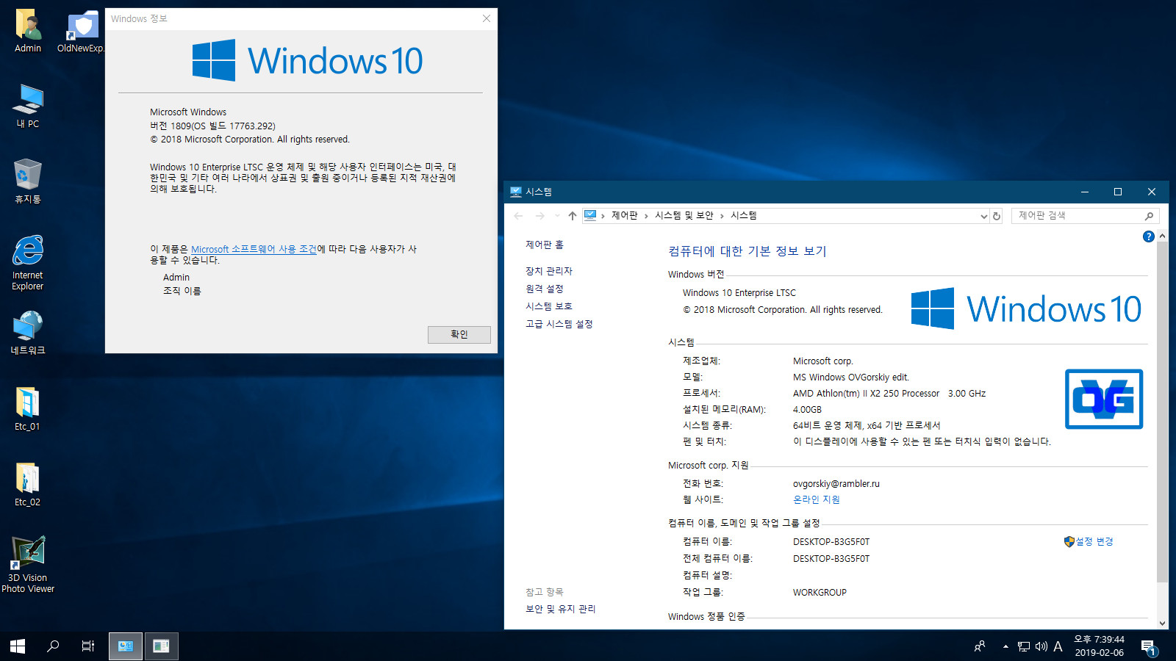Open 제어판 홈 link
Screen dimensions: 1176x661
(x=545, y=245)
